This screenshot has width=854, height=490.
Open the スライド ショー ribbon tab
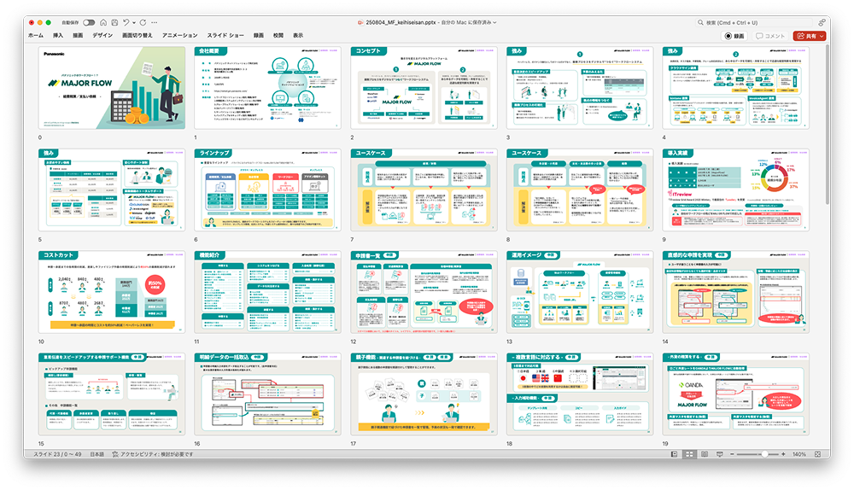[x=225, y=35]
